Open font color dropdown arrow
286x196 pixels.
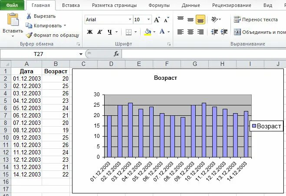coord(168,32)
